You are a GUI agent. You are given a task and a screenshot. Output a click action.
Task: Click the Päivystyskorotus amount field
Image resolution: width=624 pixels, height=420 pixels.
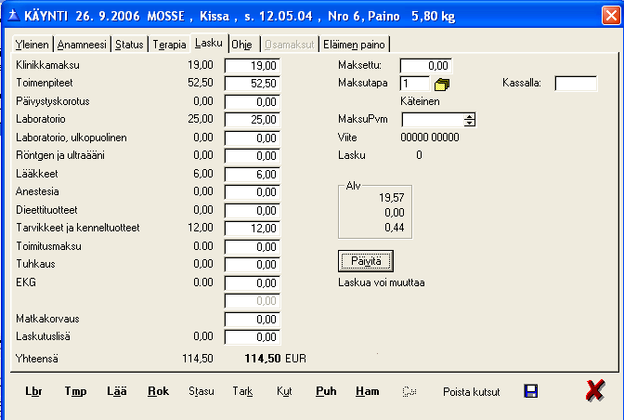click(253, 102)
